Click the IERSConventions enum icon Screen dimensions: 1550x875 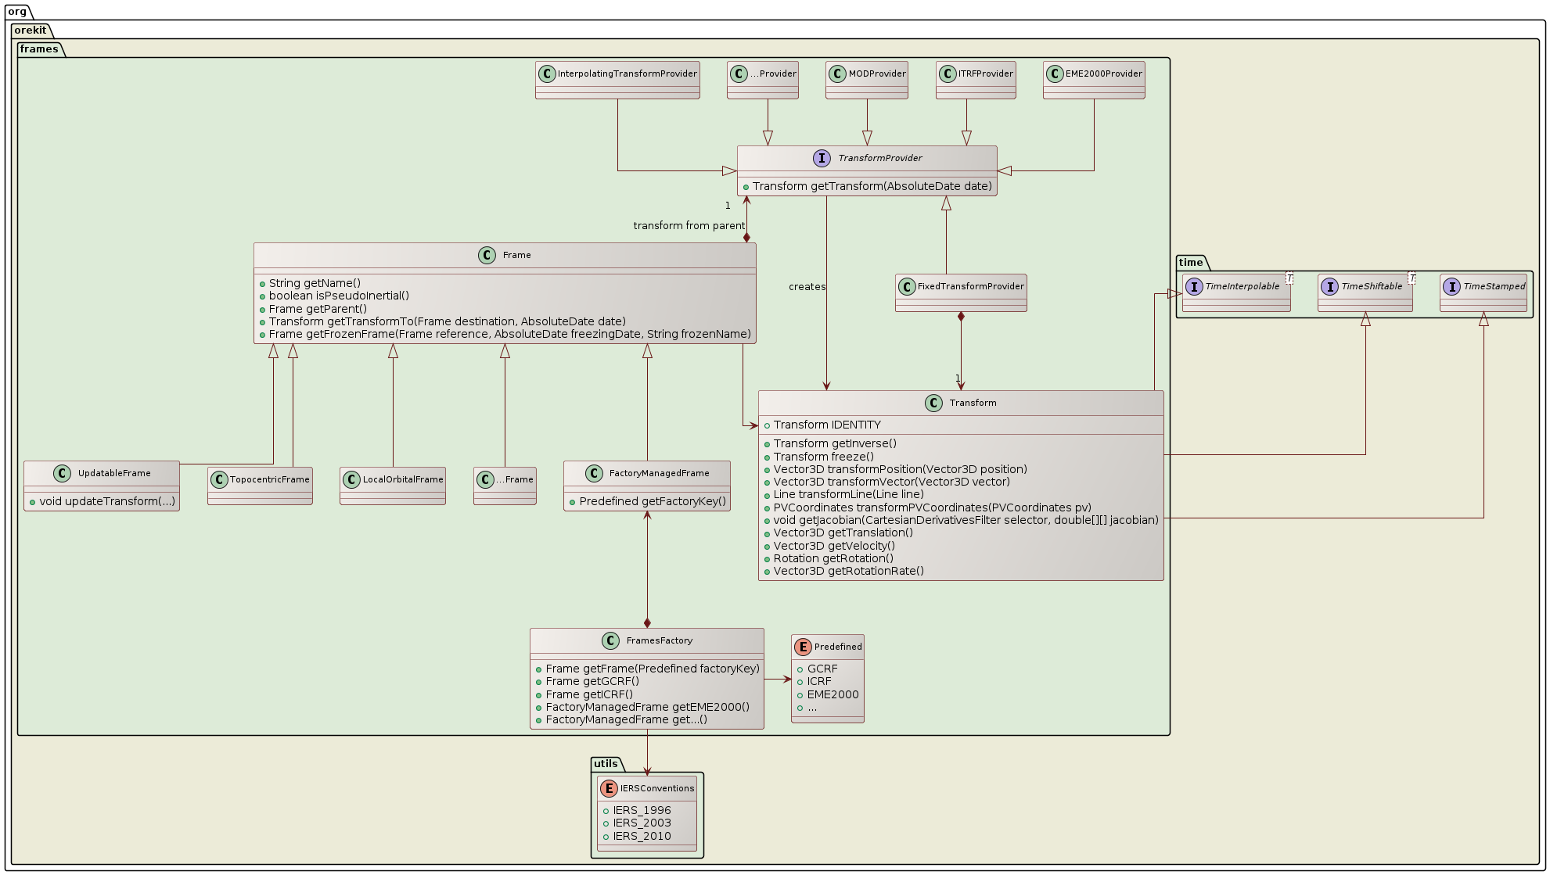coord(609,789)
